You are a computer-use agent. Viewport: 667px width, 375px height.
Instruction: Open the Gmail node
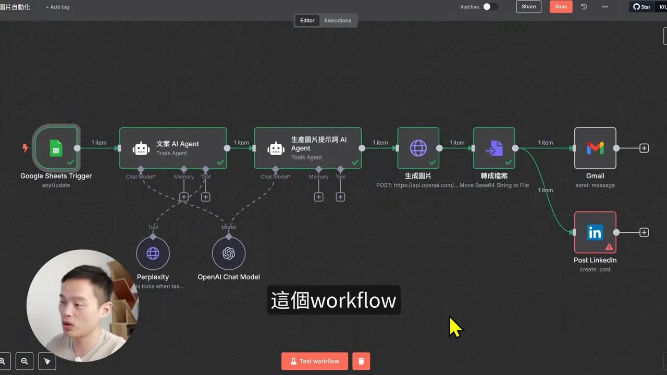pyautogui.click(x=595, y=148)
